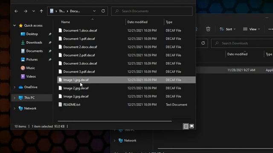Screen dimensions: 273x153
Task: Collapse the Quick access tree
Action: 15,25
